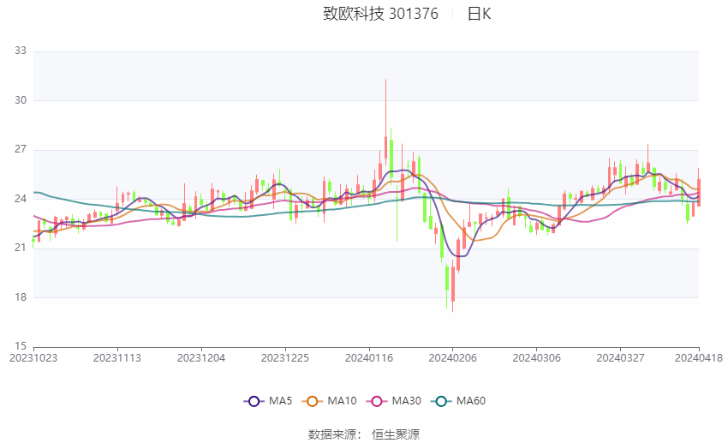Toggle the MA30 pink legend circle
Viewport: 728px width, 443px height.
377,401
